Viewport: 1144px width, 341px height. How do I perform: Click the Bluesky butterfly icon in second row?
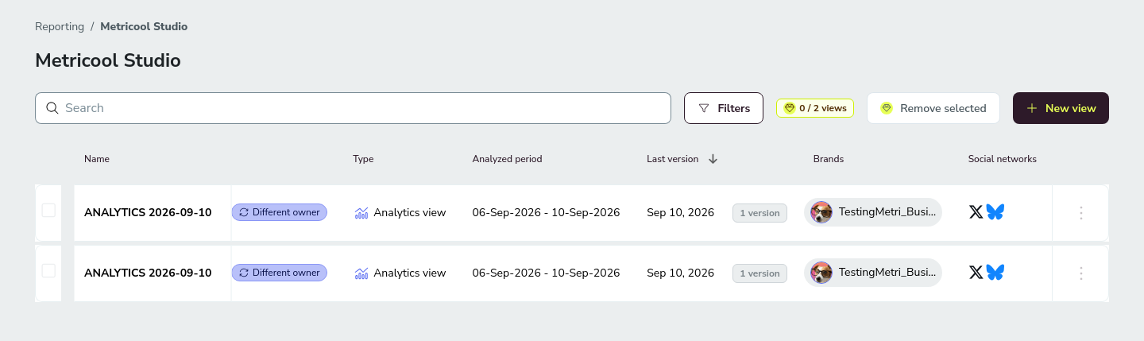[995, 273]
